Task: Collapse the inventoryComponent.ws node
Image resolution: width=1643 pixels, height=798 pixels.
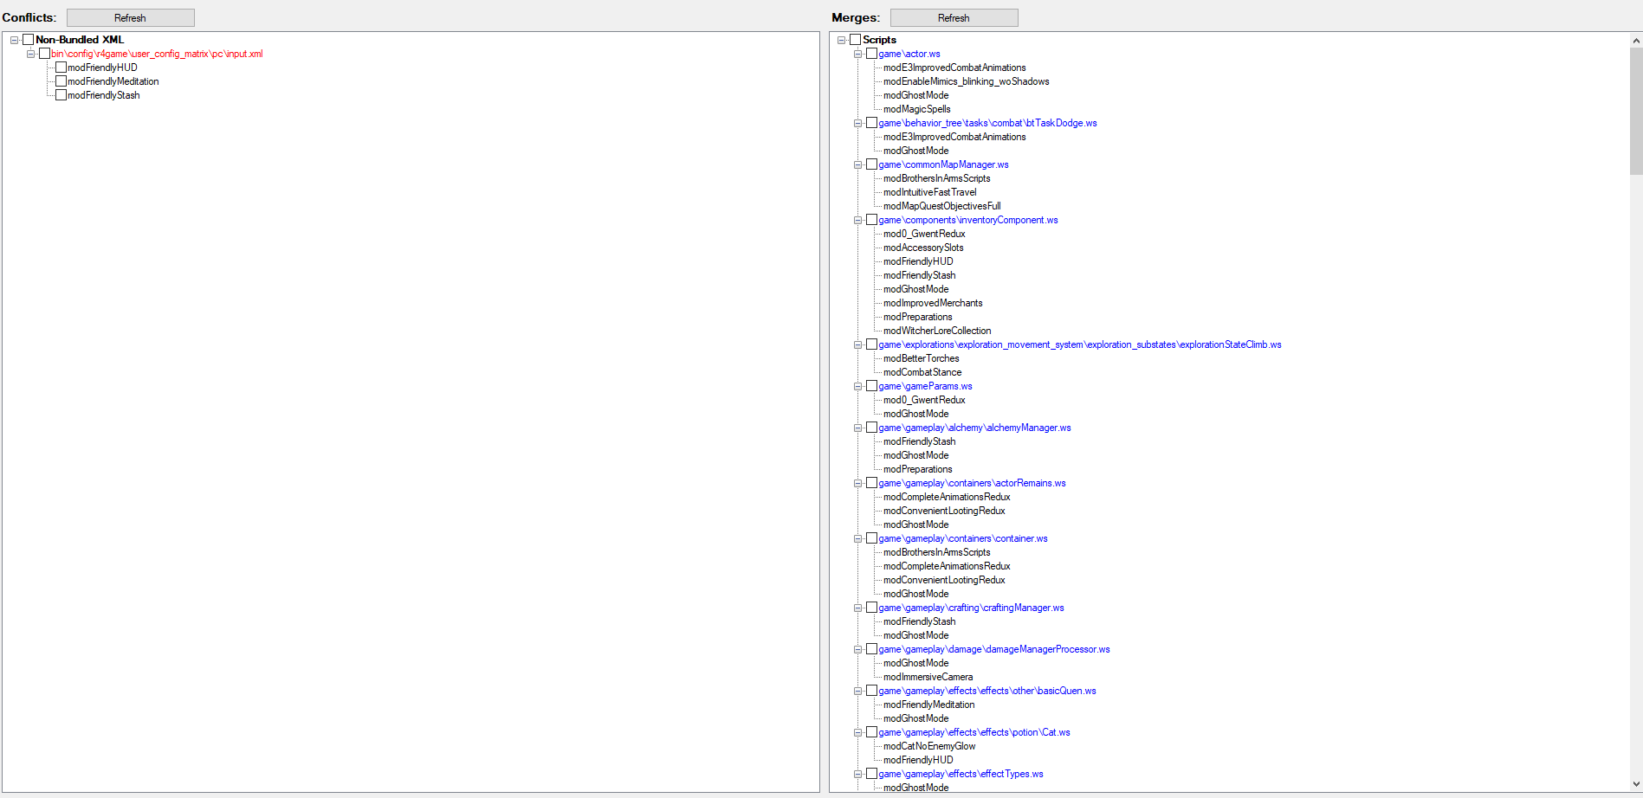Action: (858, 220)
